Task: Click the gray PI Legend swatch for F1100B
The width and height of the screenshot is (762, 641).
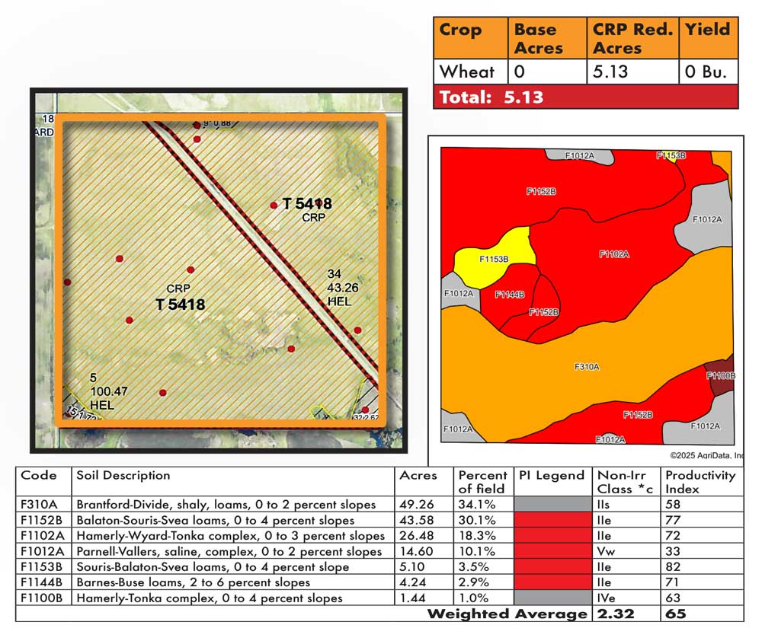Action: click(553, 598)
